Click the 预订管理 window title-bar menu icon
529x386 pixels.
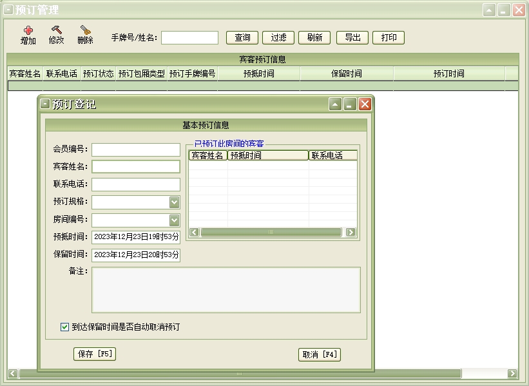(8, 10)
